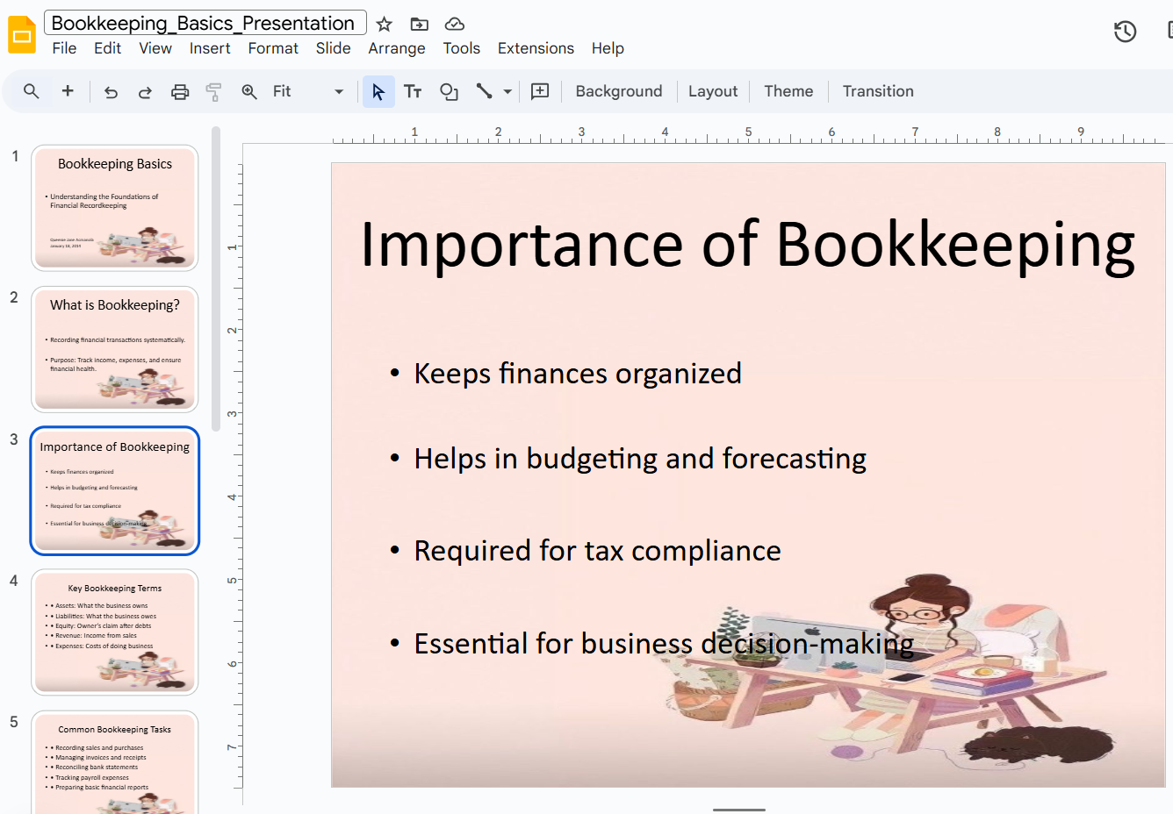Screen dimensions: 1173x814
Task: Click the search menus magnifier icon
Action: point(32,91)
